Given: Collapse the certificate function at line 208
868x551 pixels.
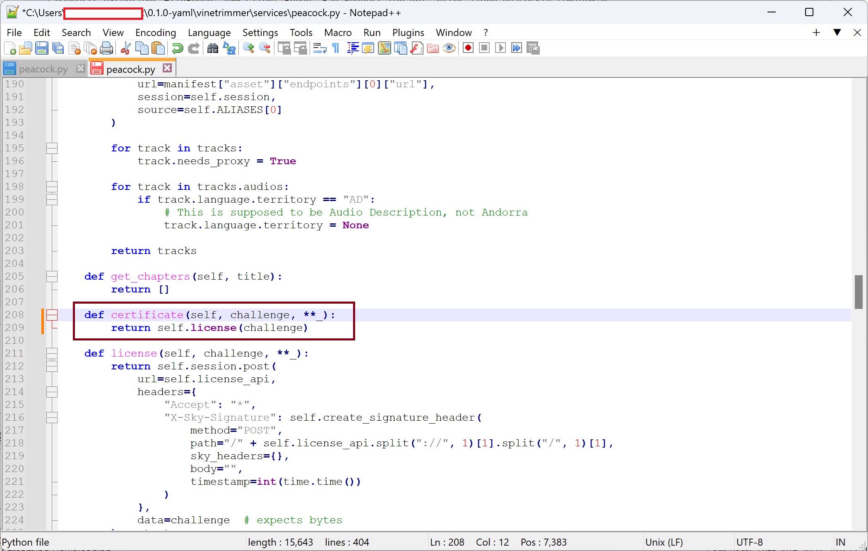Looking at the screenshot, I should (52, 315).
